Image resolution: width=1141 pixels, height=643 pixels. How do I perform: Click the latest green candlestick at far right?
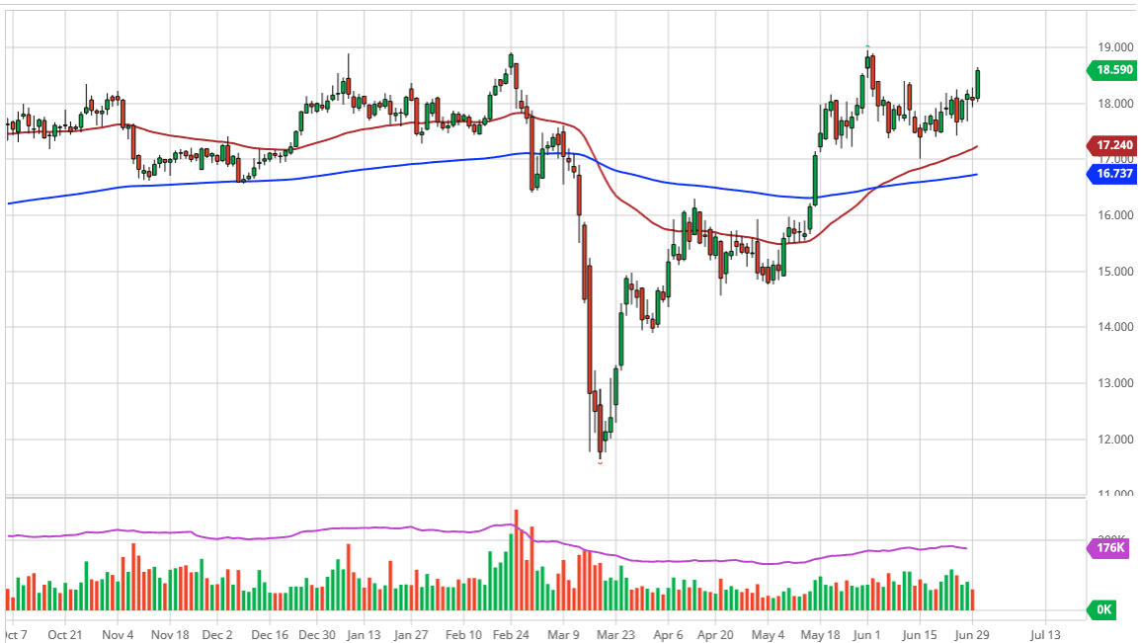point(977,84)
